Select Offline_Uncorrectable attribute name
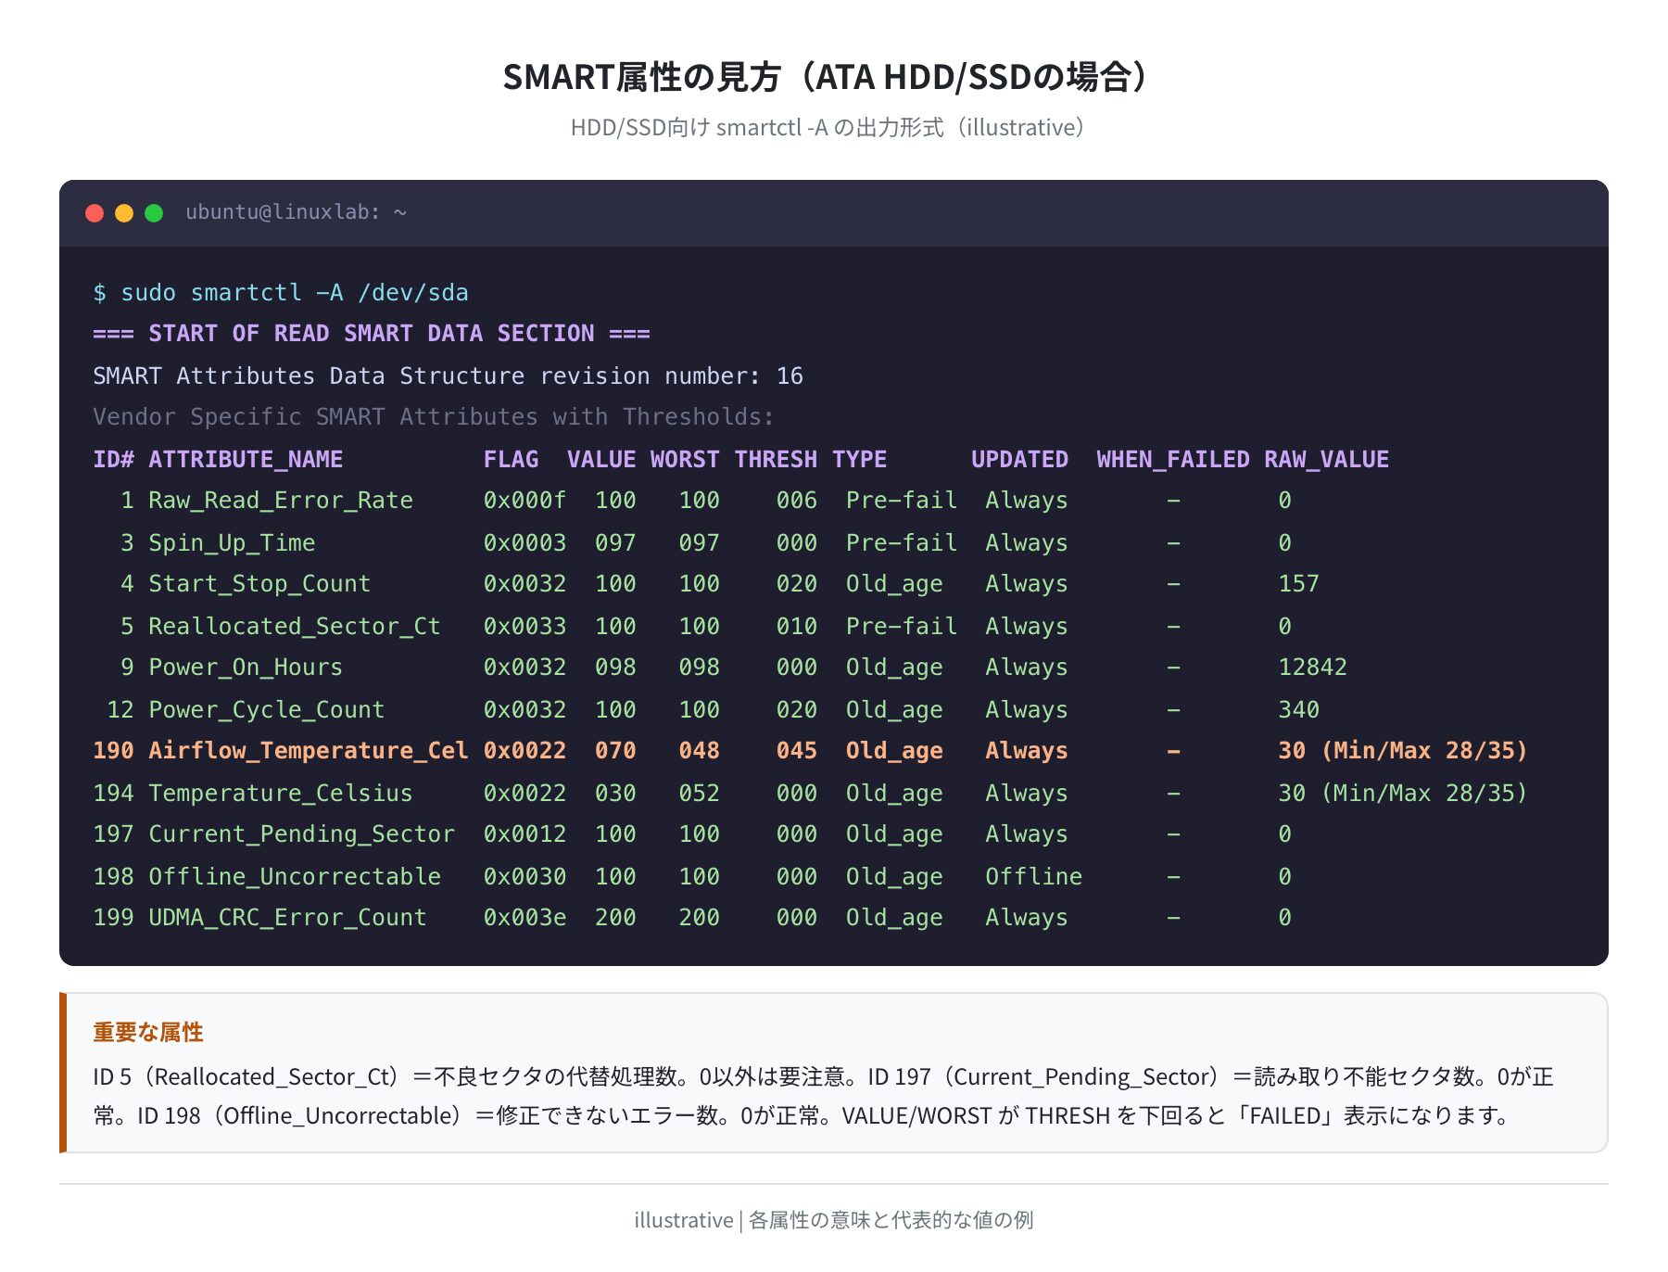This screenshot has width=1668, height=1272. [x=295, y=877]
